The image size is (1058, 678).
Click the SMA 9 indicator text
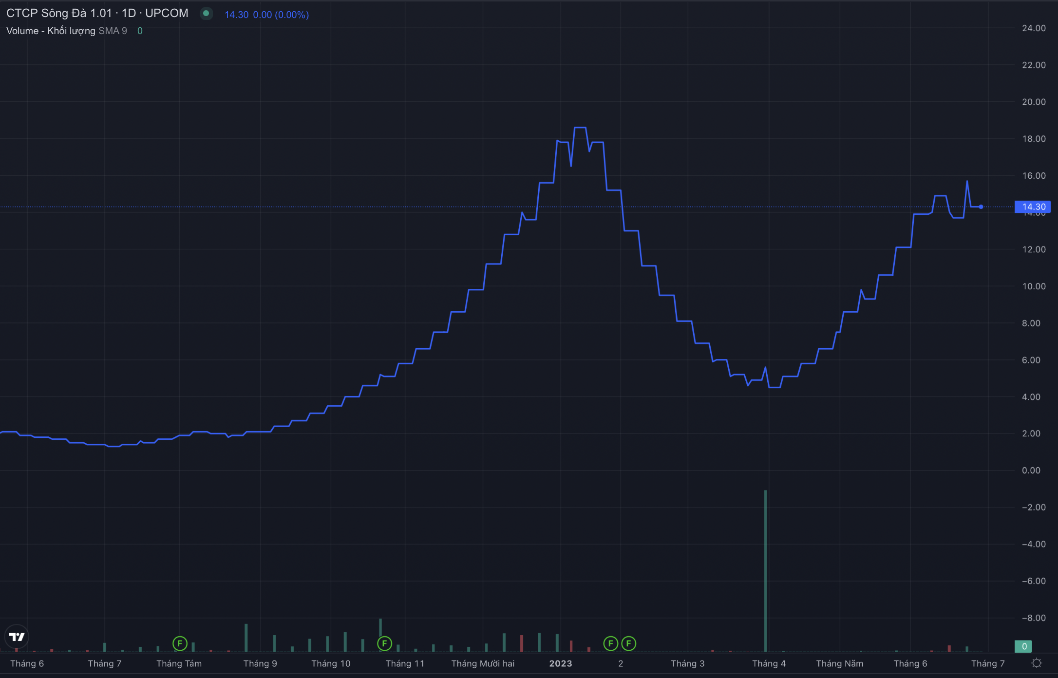(113, 31)
